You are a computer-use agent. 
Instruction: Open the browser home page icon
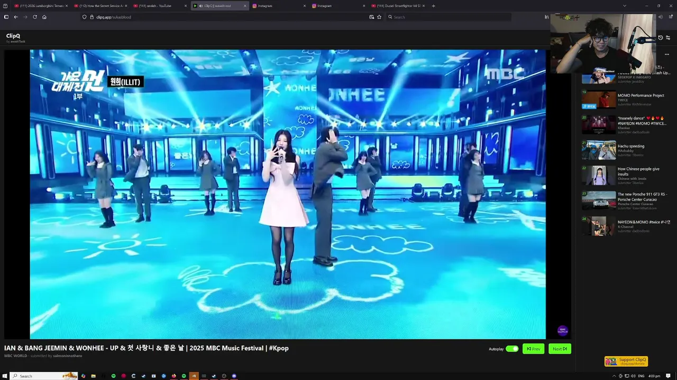(44, 17)
